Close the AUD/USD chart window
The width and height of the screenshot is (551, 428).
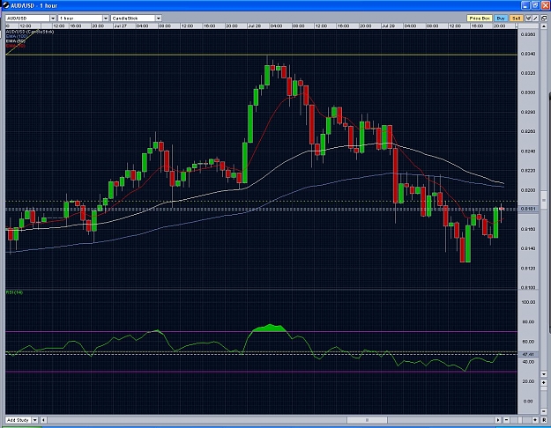pos(545,5)
